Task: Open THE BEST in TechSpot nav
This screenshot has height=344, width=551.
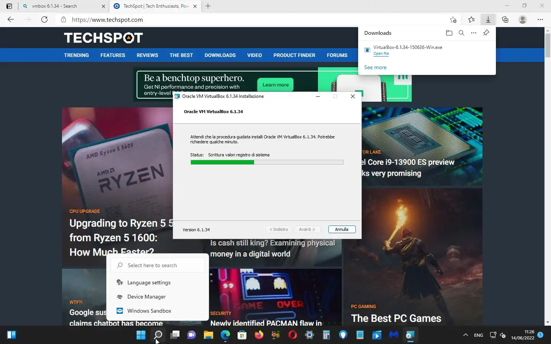Action: click(181, 55)
